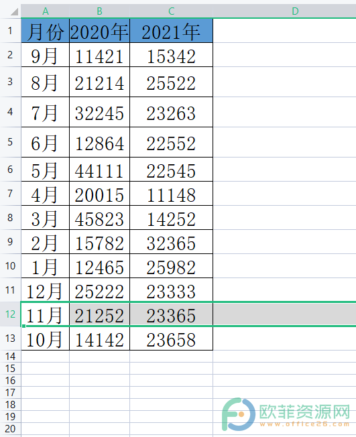Viewport: 356px width, 437px height.
Task: Click cell with value 45823
Action: point(99,218)
